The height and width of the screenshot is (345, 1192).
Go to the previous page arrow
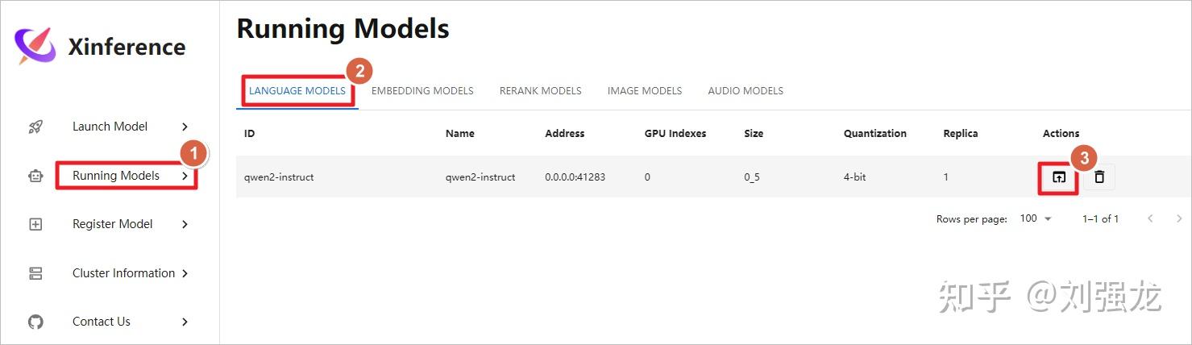click(x=1150, y=218)
